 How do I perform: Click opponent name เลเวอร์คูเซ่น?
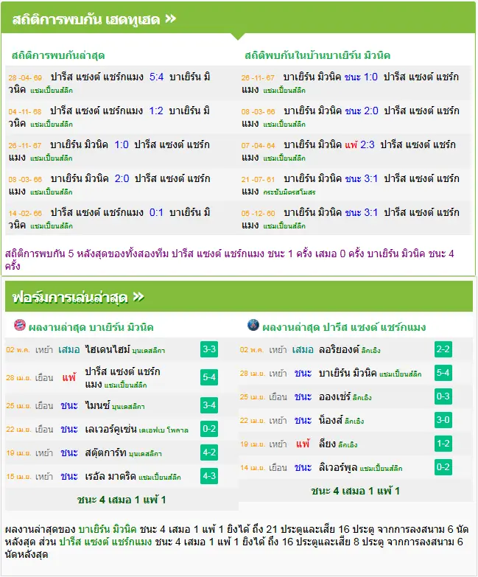[110, 429]
